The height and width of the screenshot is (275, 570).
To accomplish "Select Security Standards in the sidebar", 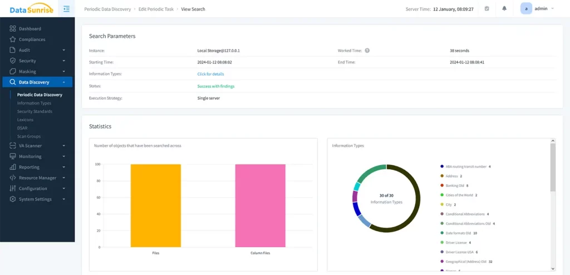I will tap(35, 111).
